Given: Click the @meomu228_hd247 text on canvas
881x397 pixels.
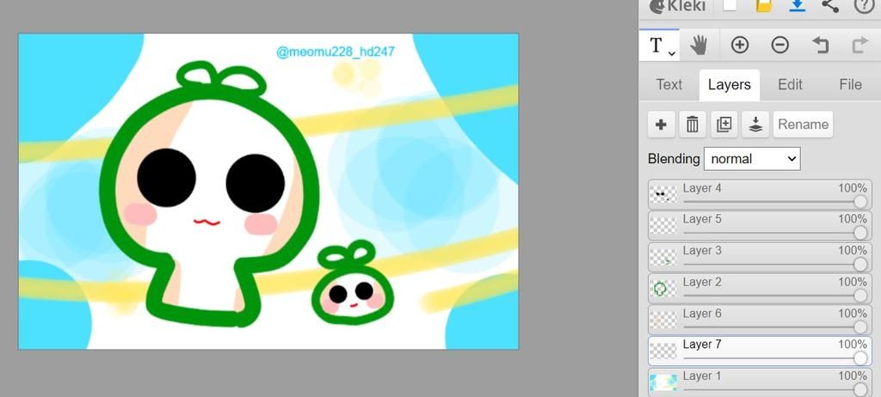Looking at the screenshot, I should (x=336, y=52).
